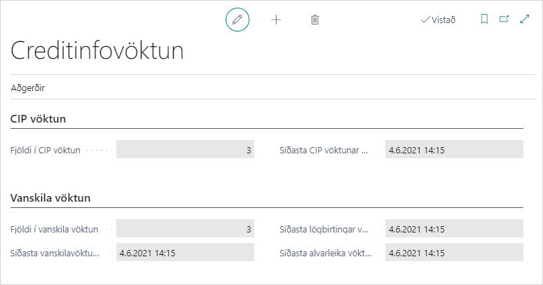This screenshot has height=285, width=543.
Task: Click the Síðasta CIP vöktunar date field
Action: coord(453,150)
